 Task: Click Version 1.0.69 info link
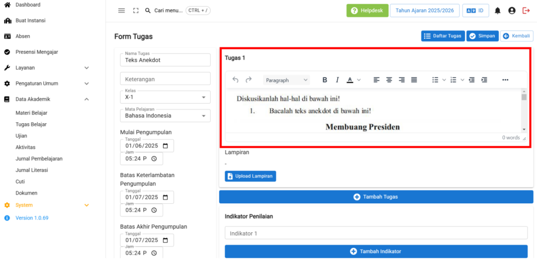(x=32, y=218)
